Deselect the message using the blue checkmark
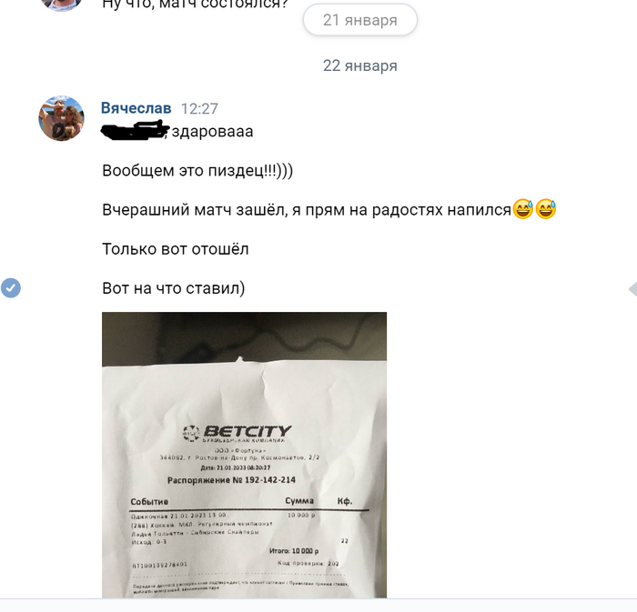 [11, 287]
